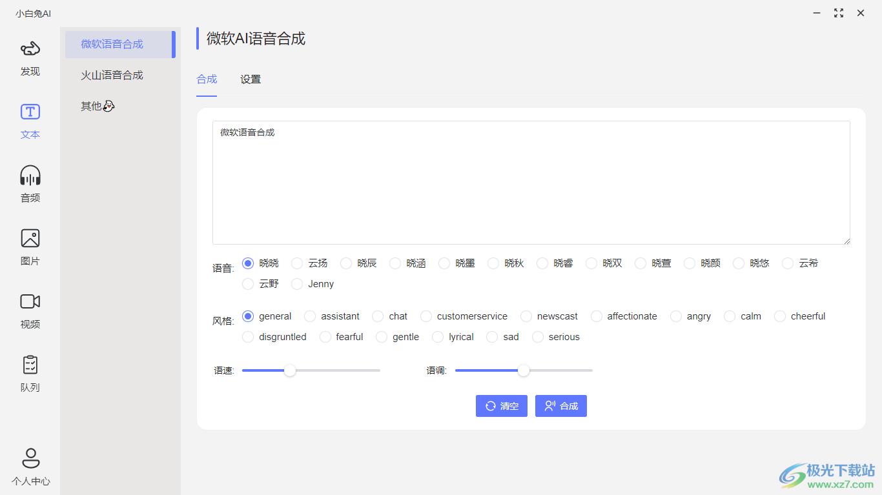This screenshot has height=495, width=882.
Task: Pick the 晓墨 voice
Action: (444, 263)
